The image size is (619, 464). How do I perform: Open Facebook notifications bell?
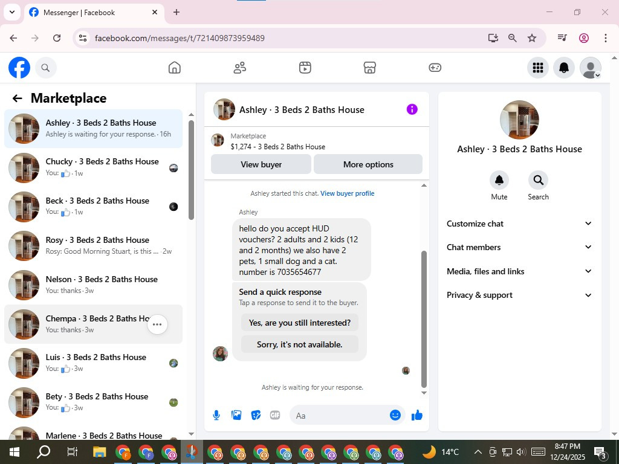[564, 68]
